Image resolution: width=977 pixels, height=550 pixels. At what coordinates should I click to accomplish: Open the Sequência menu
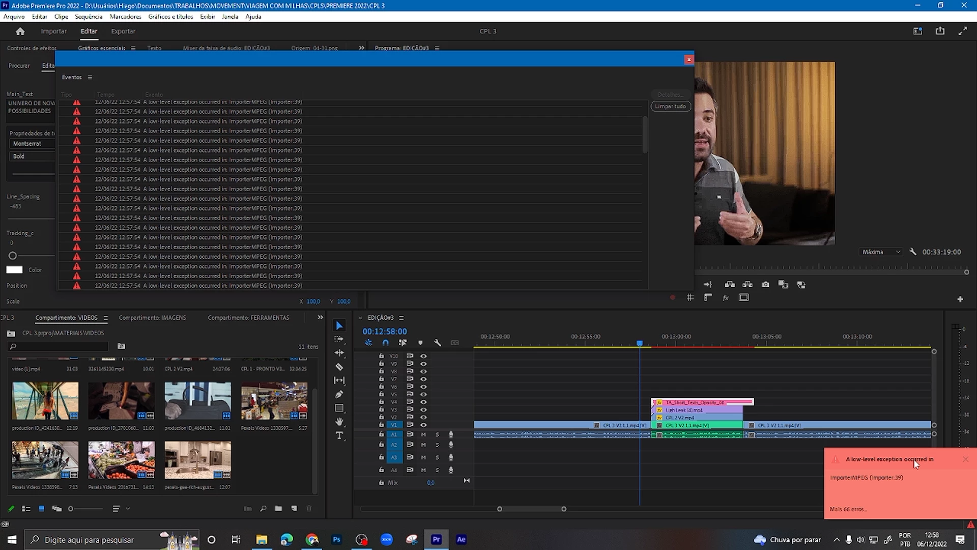click(x=89, y=16)
